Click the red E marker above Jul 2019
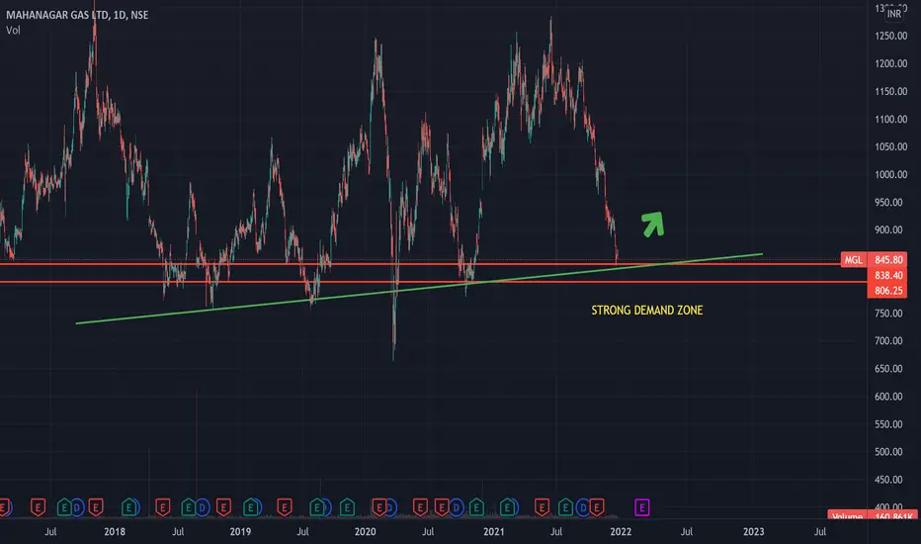The image size is (921, 544). 285,507
